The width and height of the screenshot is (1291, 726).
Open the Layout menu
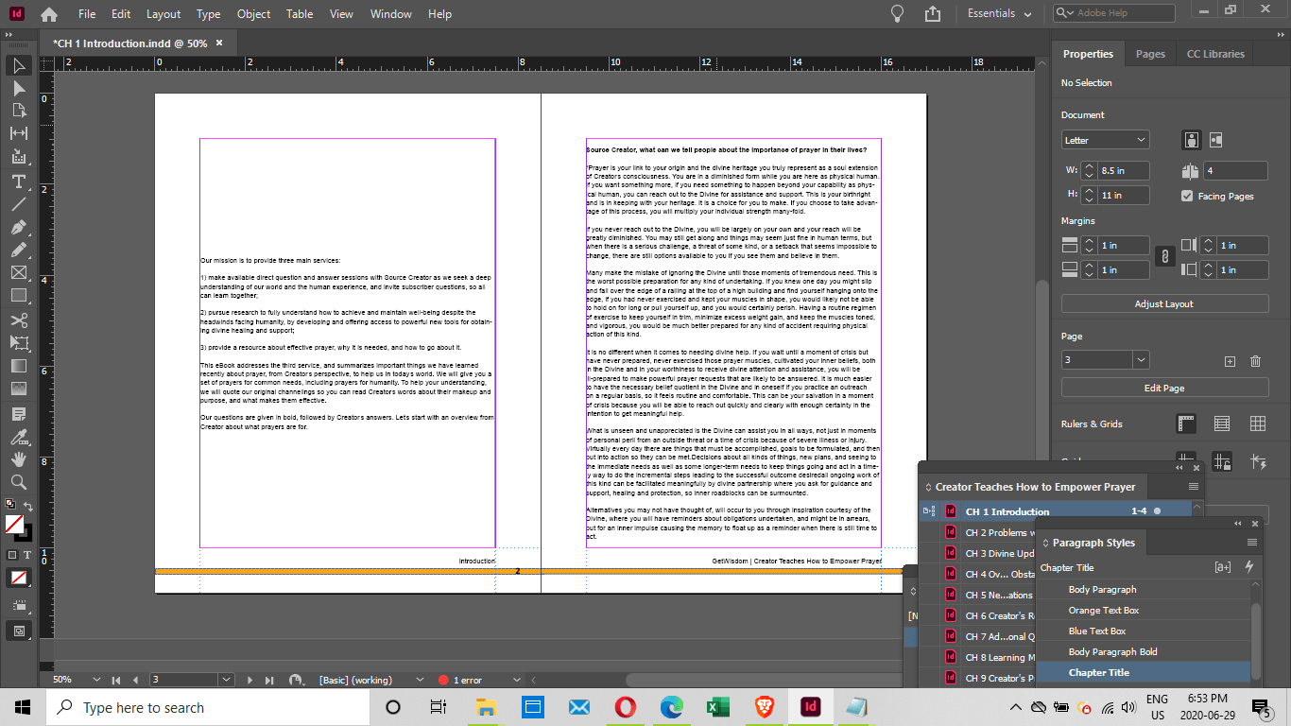[163, 14]
